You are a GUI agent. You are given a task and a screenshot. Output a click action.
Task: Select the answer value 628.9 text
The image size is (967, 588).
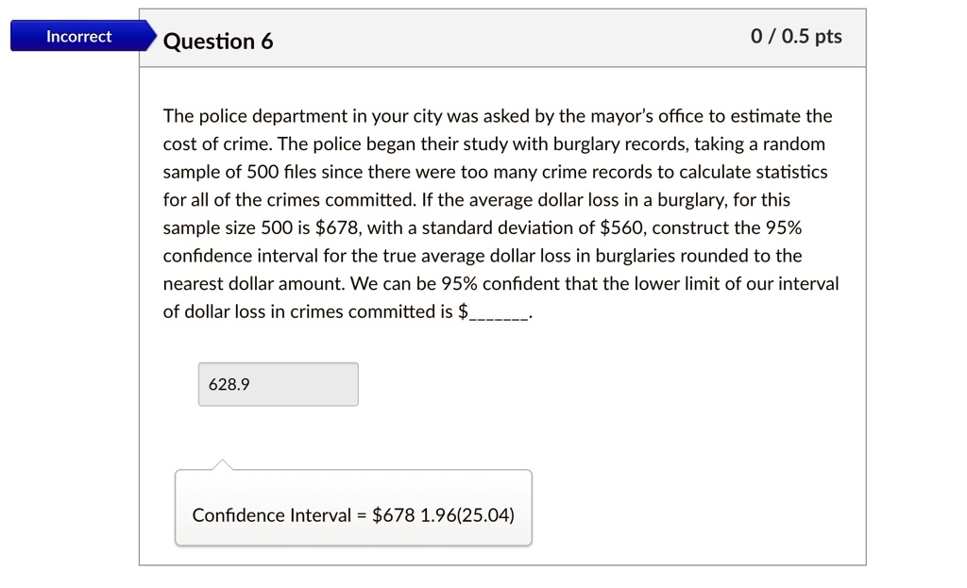[229, 384]
